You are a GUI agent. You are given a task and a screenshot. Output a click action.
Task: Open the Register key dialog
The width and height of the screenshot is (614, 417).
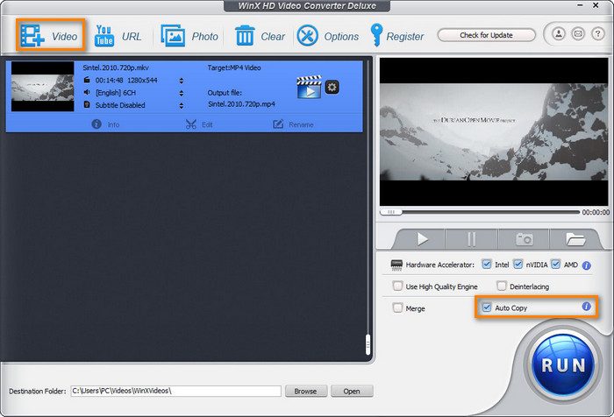[x=397, y=36]
